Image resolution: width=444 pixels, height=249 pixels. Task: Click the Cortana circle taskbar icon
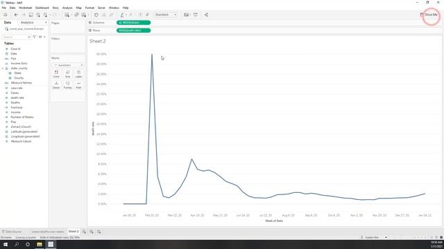[x=28, y=244]
